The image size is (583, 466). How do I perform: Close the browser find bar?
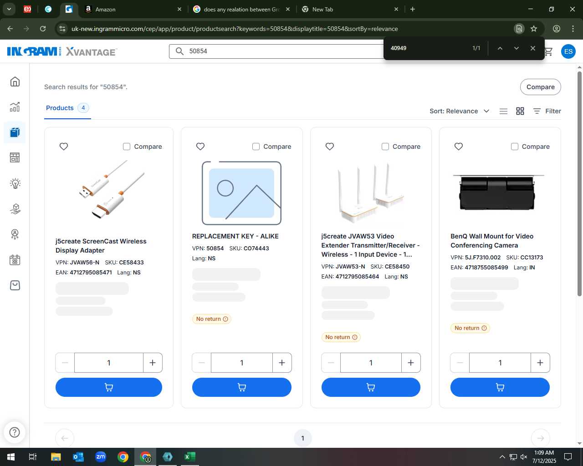click(x=532, y=48)
